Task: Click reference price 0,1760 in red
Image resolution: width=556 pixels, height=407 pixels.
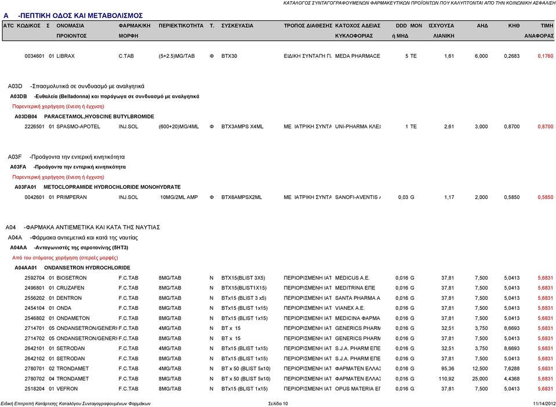Action: [546, 56]
